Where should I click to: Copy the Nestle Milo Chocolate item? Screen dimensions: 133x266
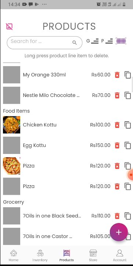[127, 95]
